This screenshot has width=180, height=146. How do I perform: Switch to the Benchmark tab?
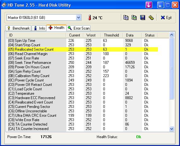tap(18, 28)
